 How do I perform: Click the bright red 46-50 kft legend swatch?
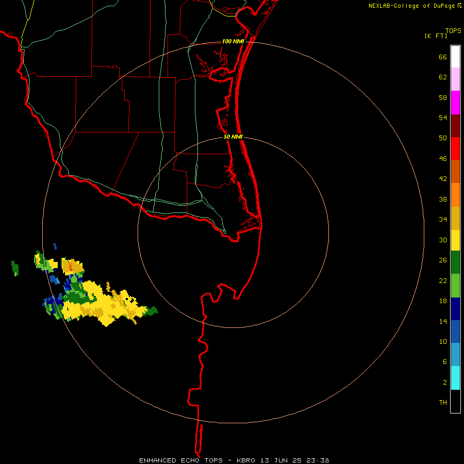coord(455,149)
